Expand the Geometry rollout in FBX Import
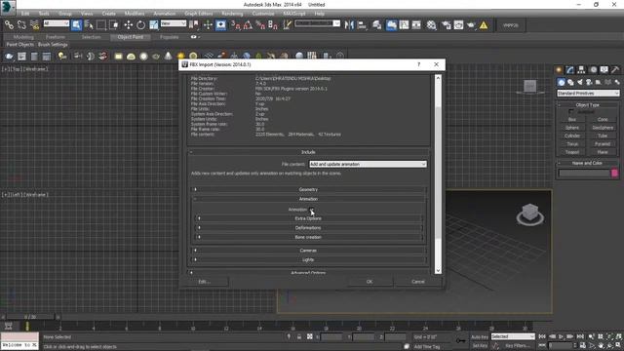 coord(308,189)
